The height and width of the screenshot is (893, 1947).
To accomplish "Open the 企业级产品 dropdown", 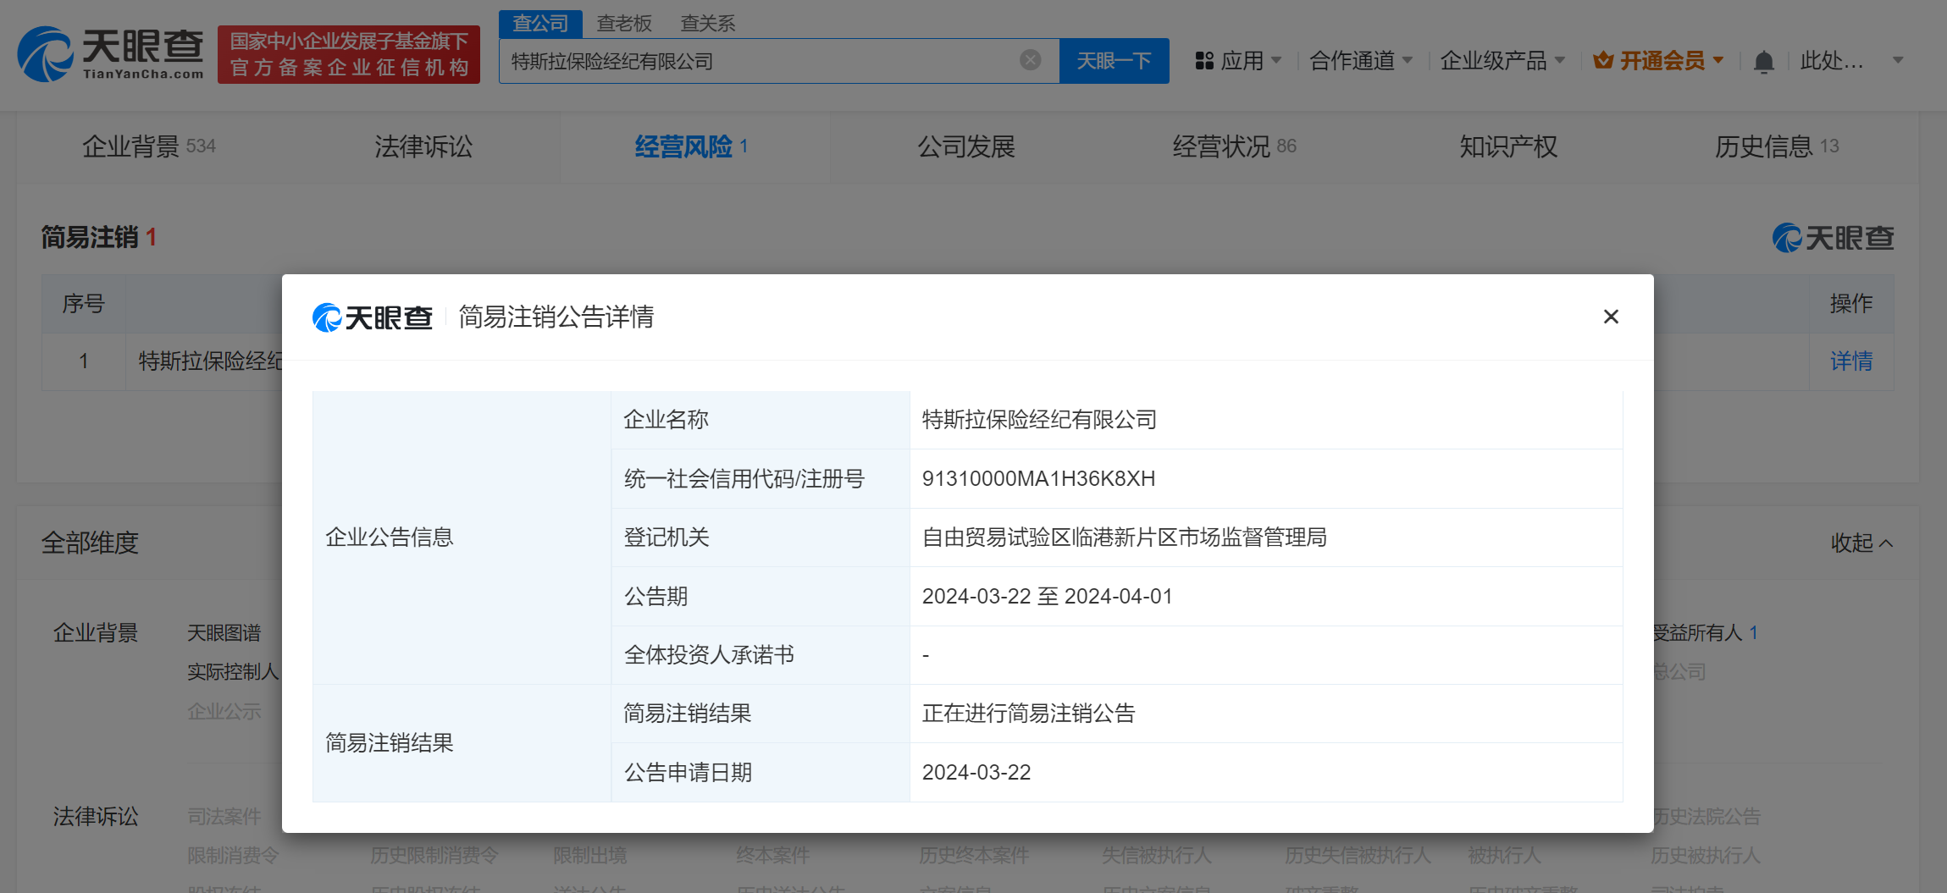I will coord(1502,61).
